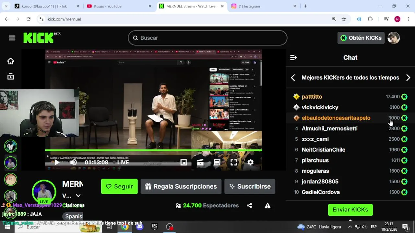
Task: Click the address bar URL
Action: point(64,19)
